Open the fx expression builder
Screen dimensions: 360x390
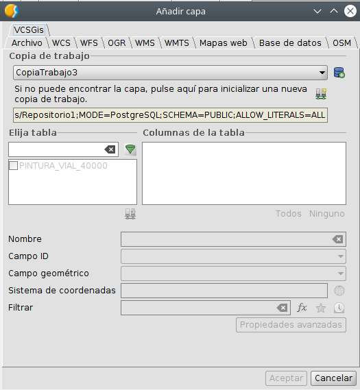302,308
